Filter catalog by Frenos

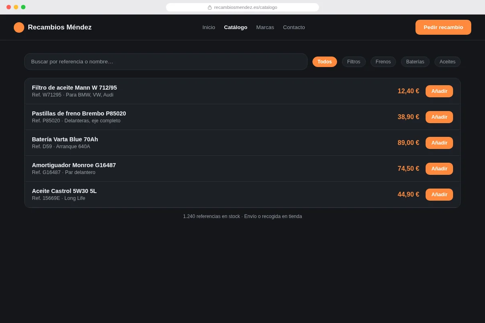click(x=383, y=62)
